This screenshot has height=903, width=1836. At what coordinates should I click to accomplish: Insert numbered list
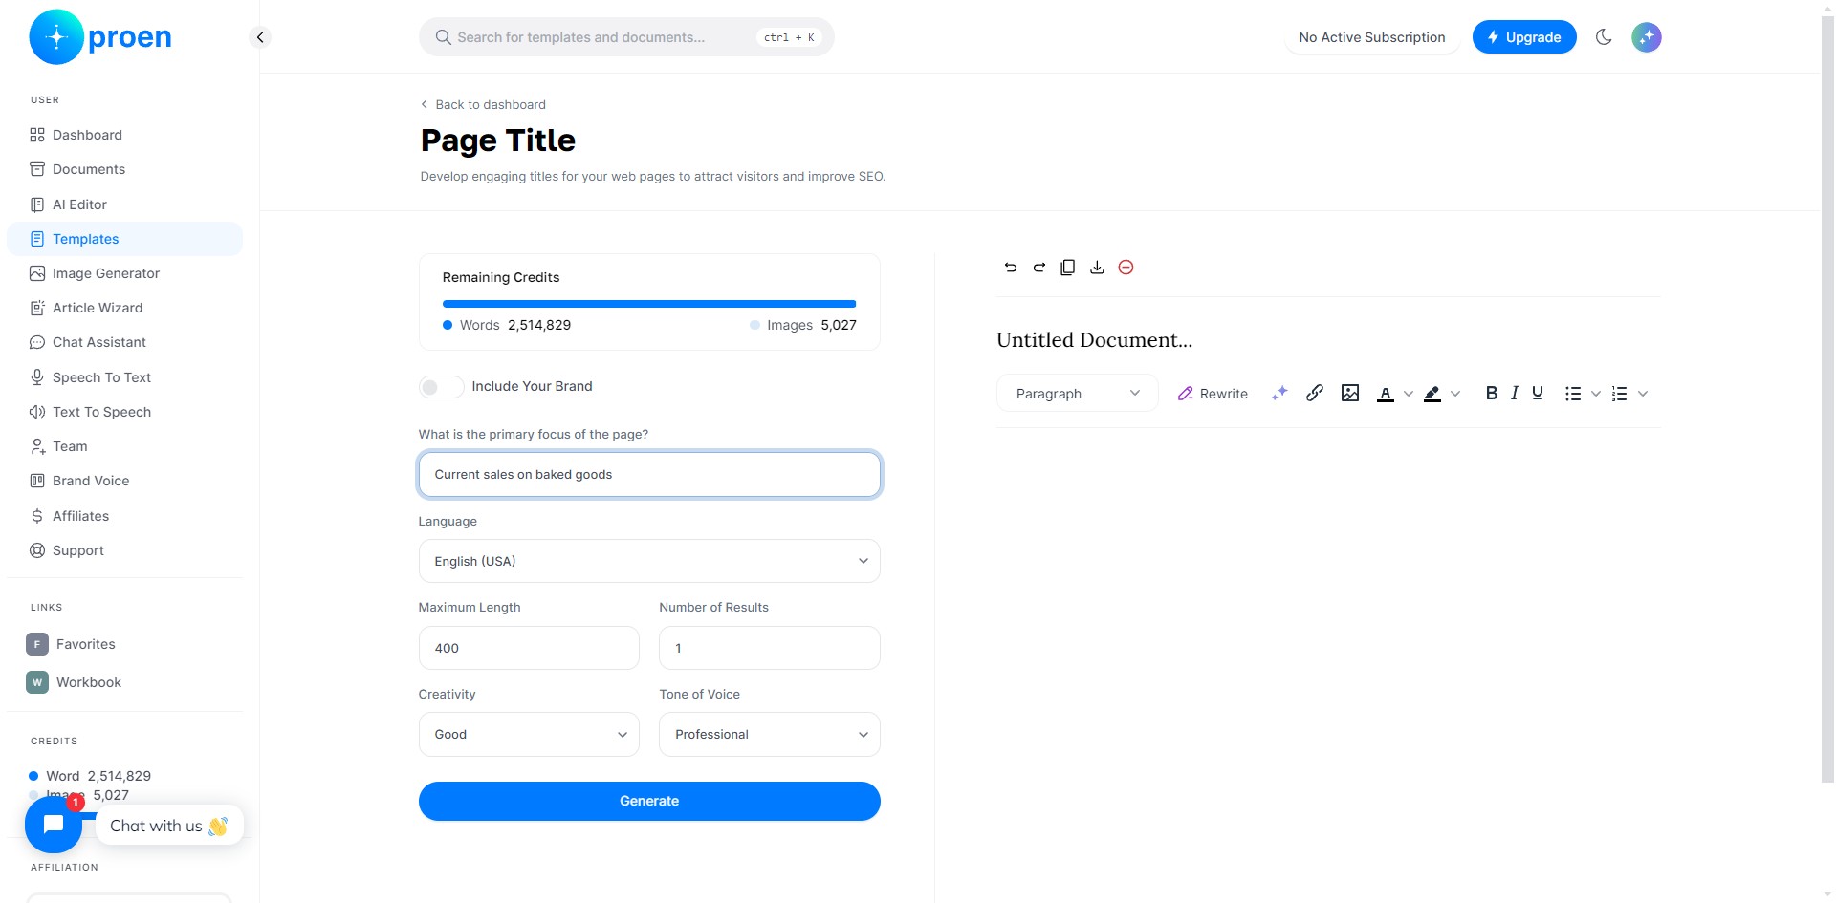tap(1619, 394)
